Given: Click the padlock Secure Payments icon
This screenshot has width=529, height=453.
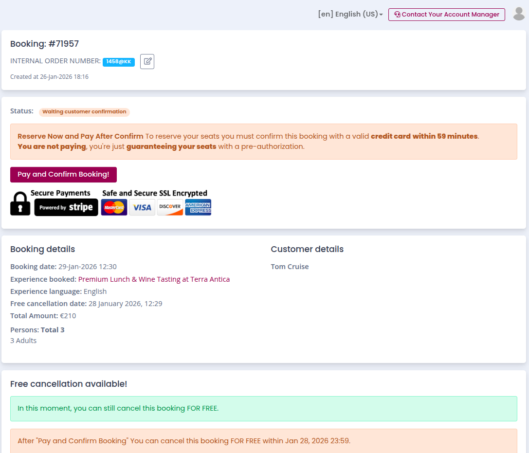Looking at the screenshot, I should (20, 203).
